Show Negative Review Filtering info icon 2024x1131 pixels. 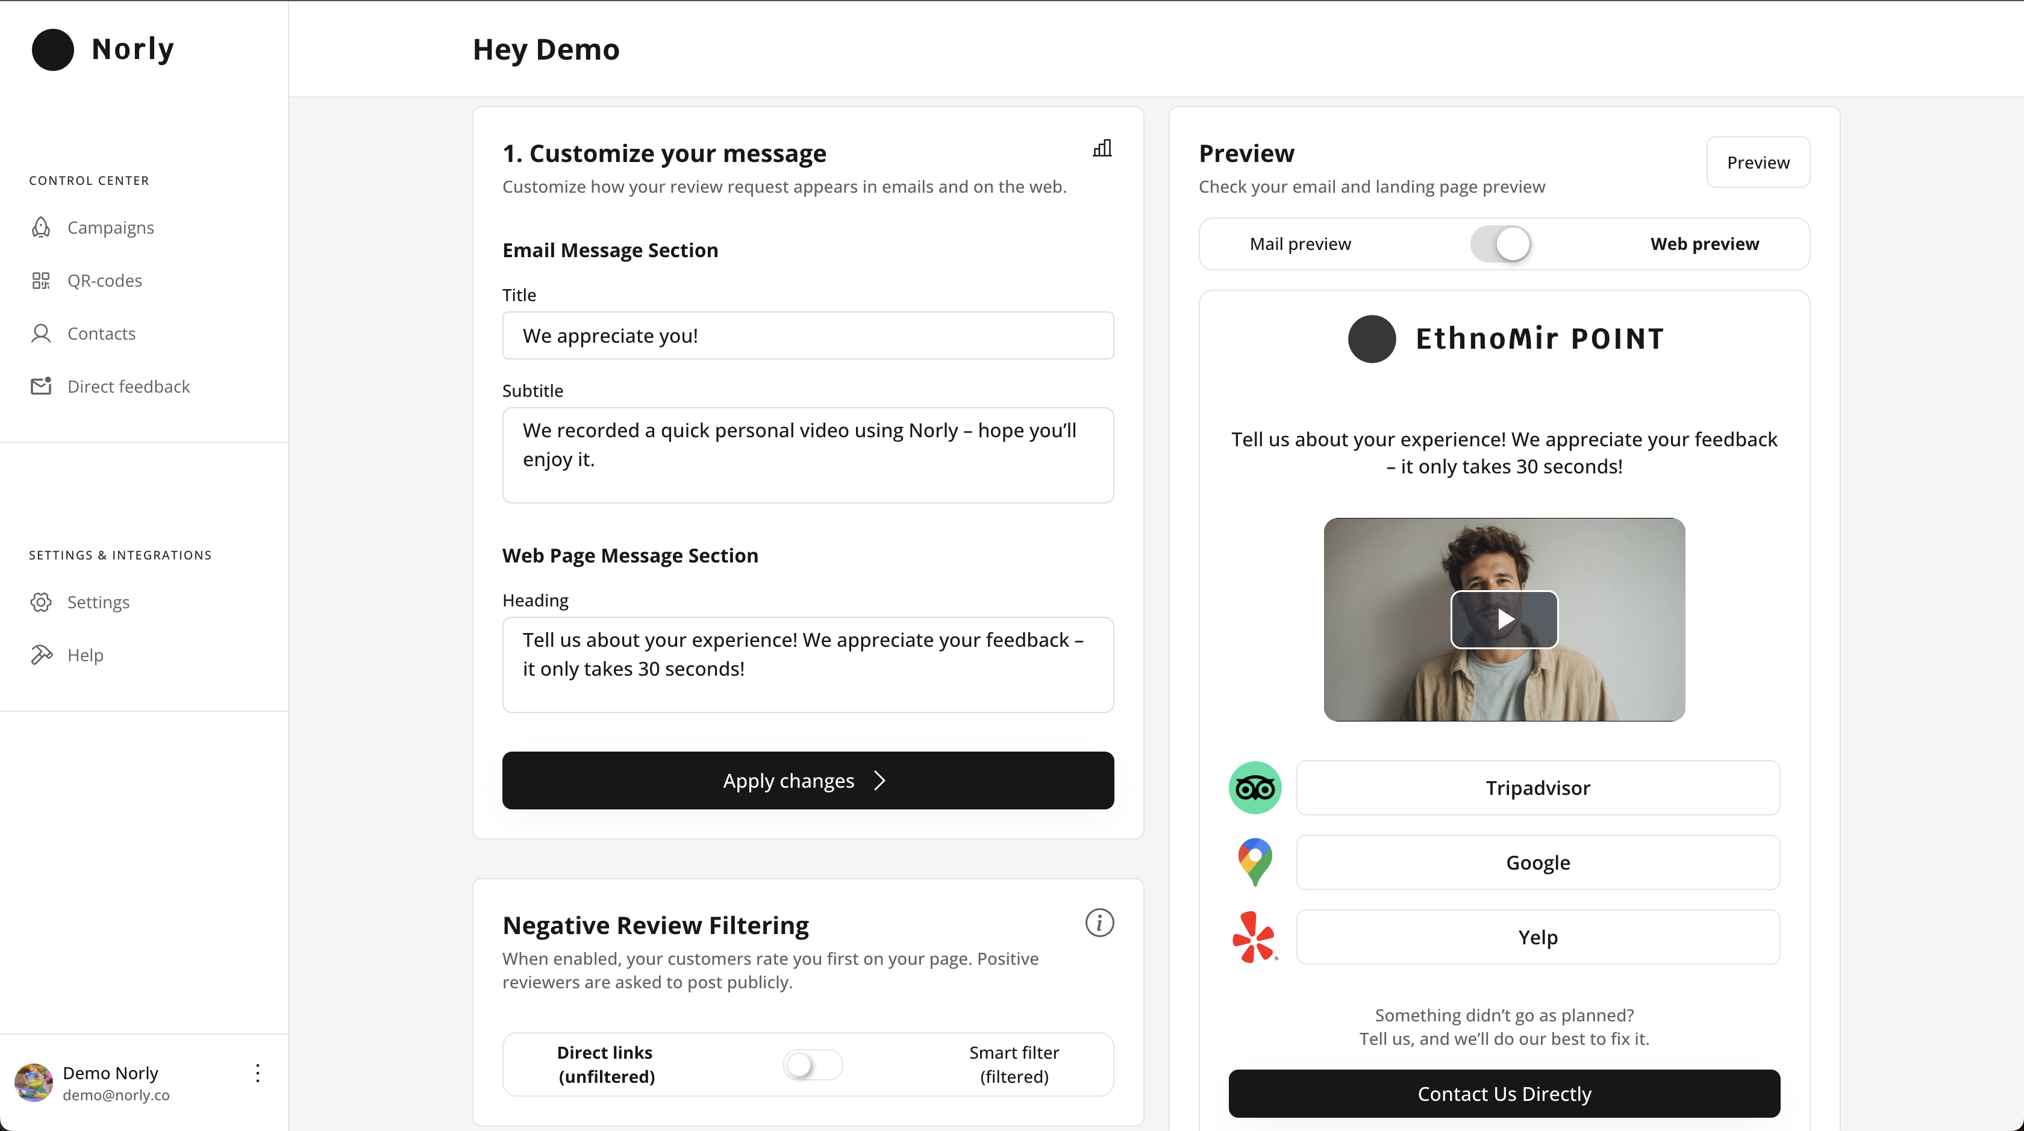point(1099,923)
